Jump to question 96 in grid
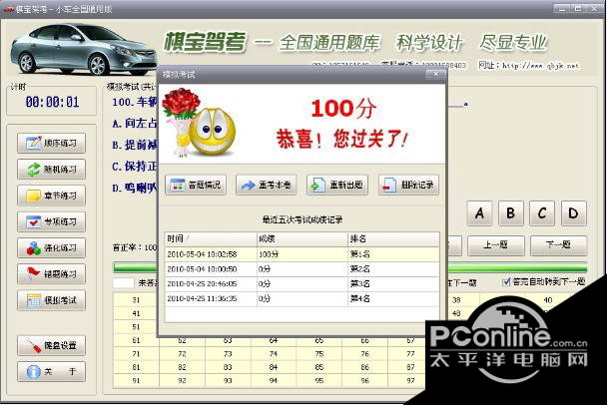Image resolution: width=607 pixels, height=405 pixels. [364, 381]
